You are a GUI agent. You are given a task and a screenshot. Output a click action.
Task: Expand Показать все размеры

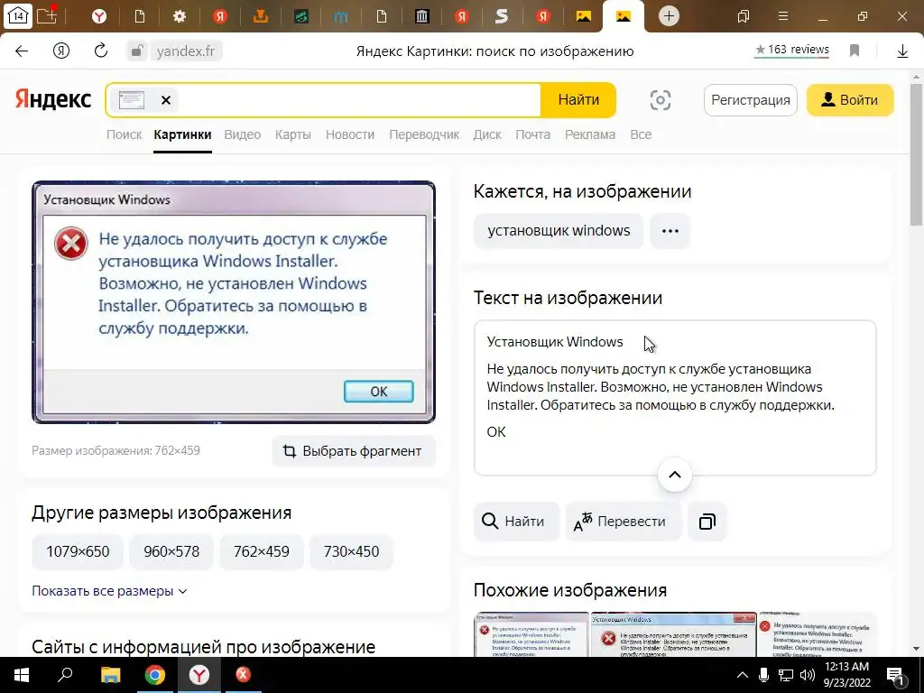[109, 590]
